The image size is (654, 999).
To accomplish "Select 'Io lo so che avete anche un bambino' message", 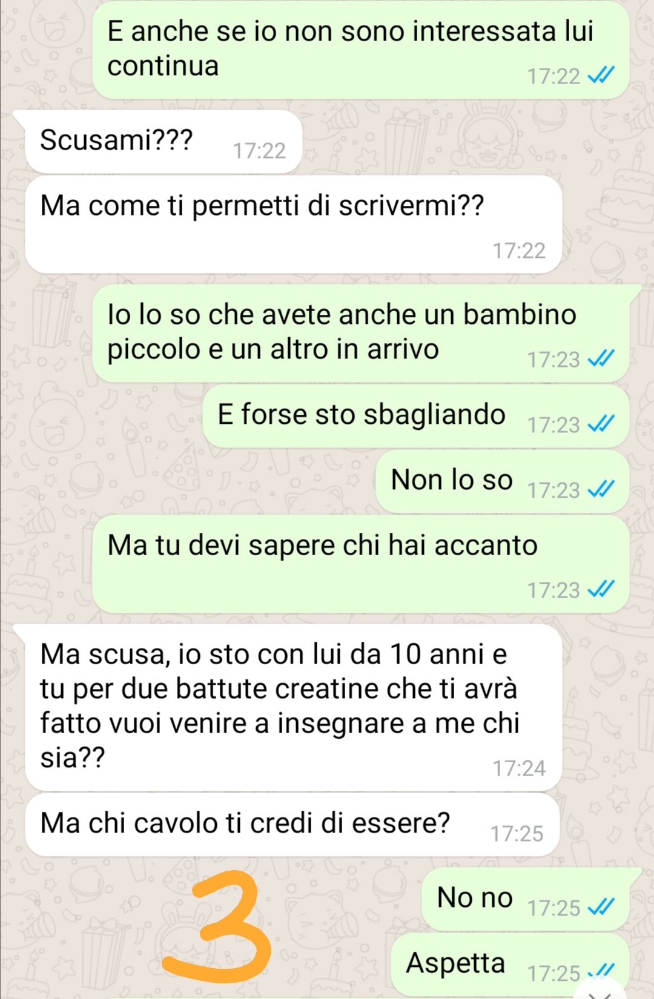I will 361,334.
